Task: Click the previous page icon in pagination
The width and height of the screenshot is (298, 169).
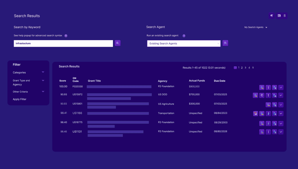Action: (235, 68)
